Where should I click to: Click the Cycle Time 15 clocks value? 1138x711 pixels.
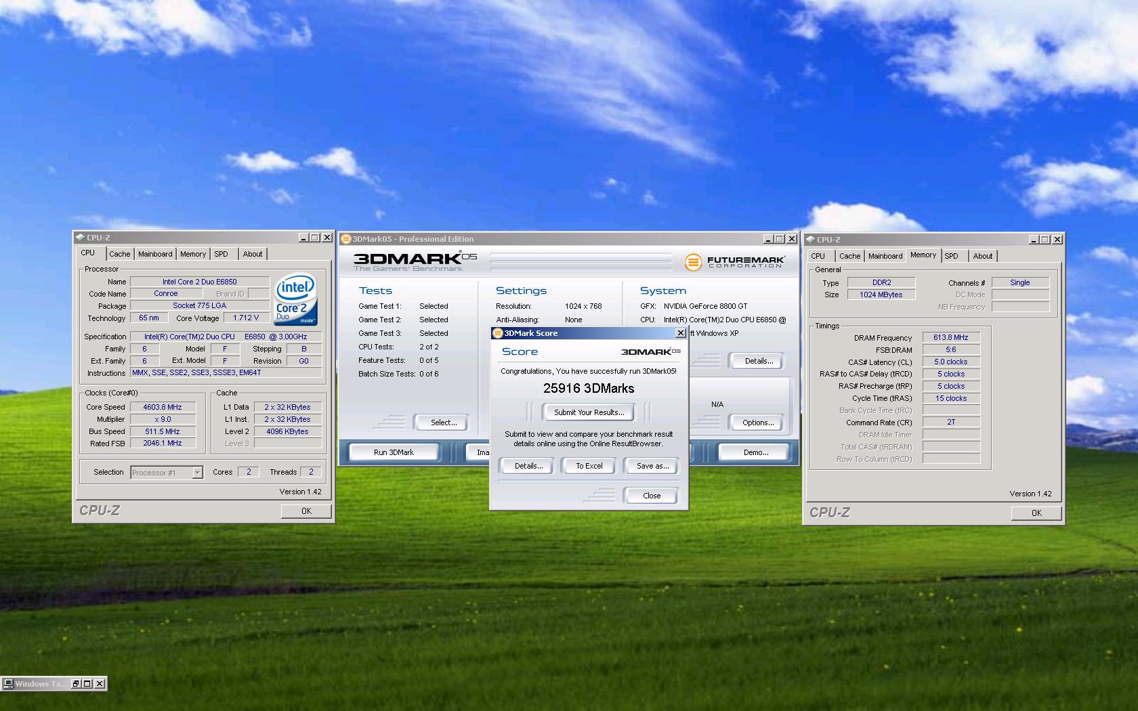(x=951, y=398)
